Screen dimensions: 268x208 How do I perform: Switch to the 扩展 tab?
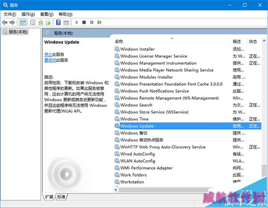click(x=49, y=197)
